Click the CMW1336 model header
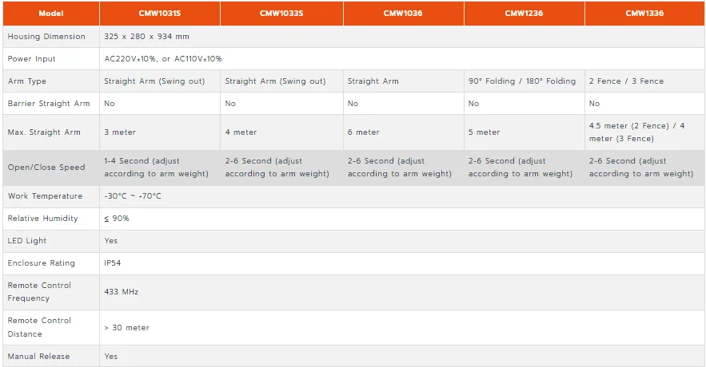The width and height of the screenshot is (706, 367). click(x=644, y=13)
